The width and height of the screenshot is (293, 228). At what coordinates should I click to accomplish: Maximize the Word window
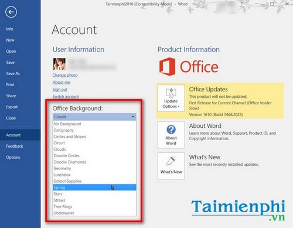(x=272, y=4)
